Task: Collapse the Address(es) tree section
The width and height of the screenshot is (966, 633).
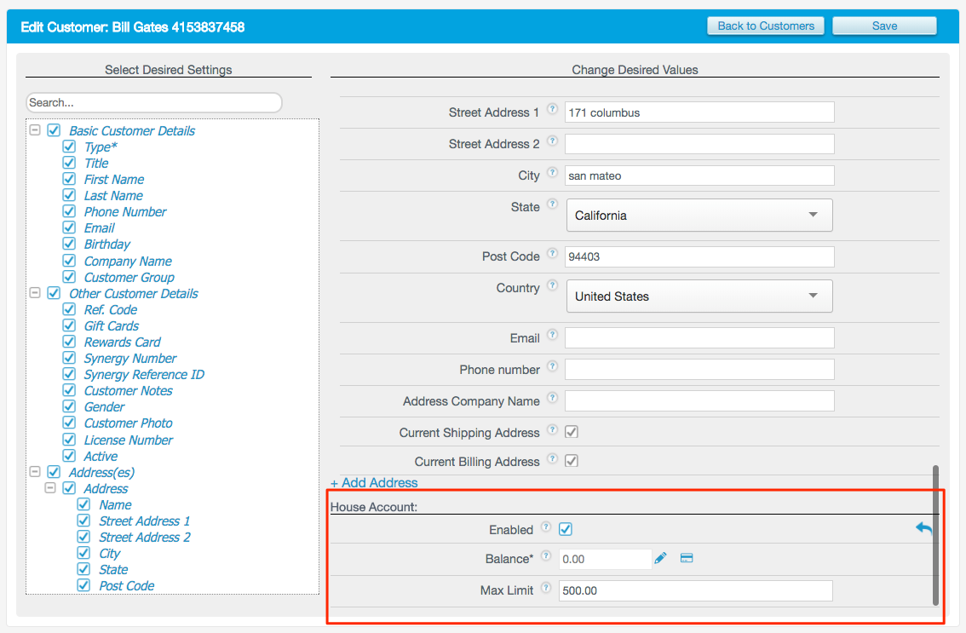Action: point(34,471)
